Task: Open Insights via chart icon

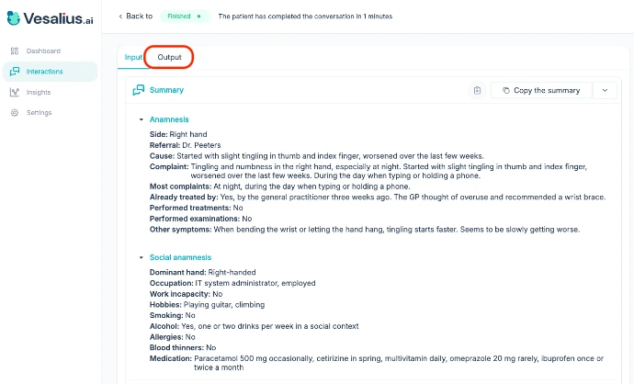Action: click(x=15, y=93)
